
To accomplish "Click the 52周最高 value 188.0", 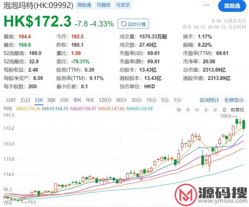I will point(35,53).
